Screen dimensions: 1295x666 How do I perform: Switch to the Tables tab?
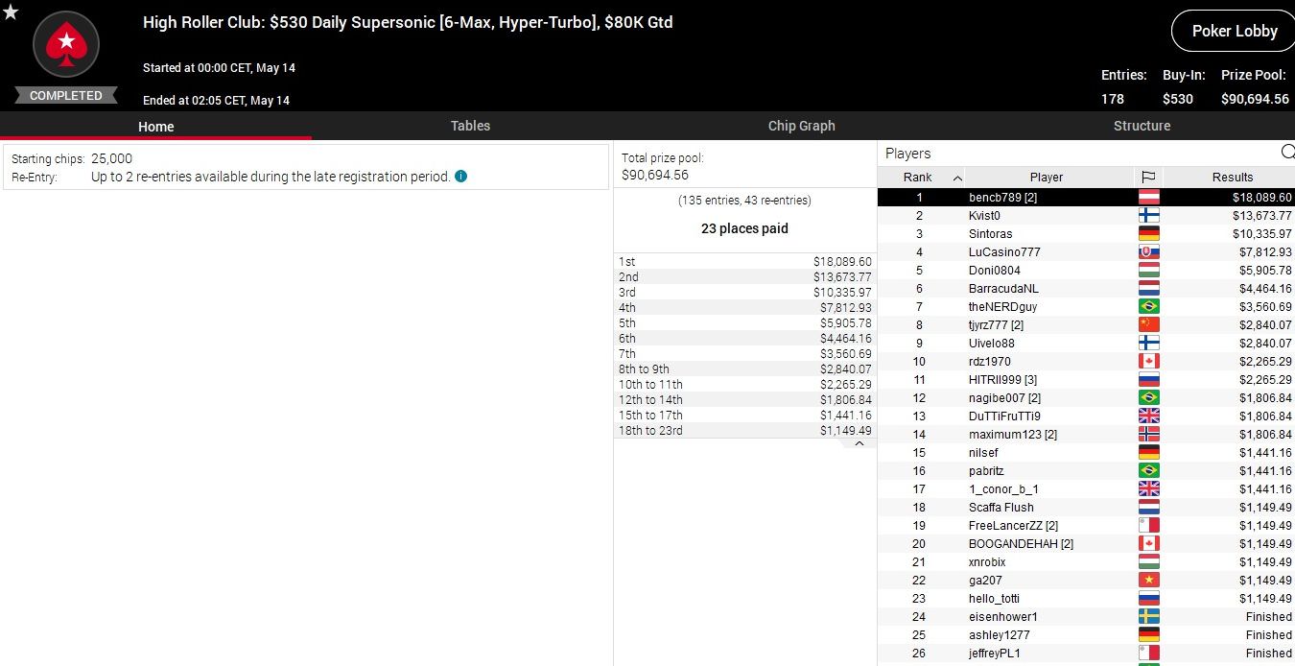tap(470, 126)
